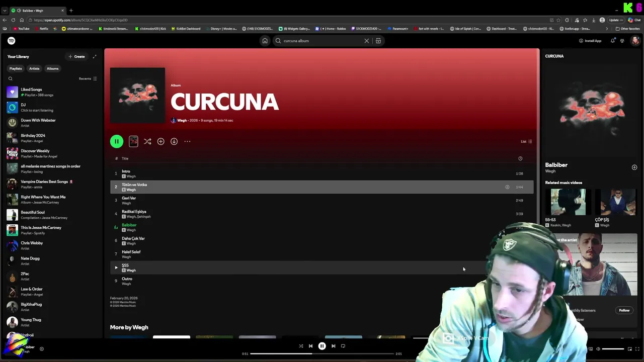Toggle repeat in the player bar

click(x=343, y=346)
